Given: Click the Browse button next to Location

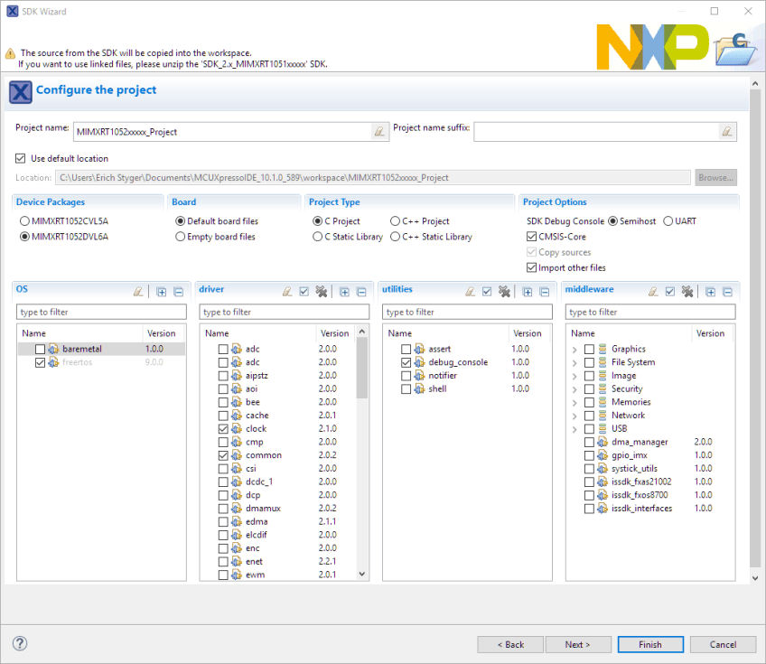Looking at the screenshot, I should click(x=715, y=177).
